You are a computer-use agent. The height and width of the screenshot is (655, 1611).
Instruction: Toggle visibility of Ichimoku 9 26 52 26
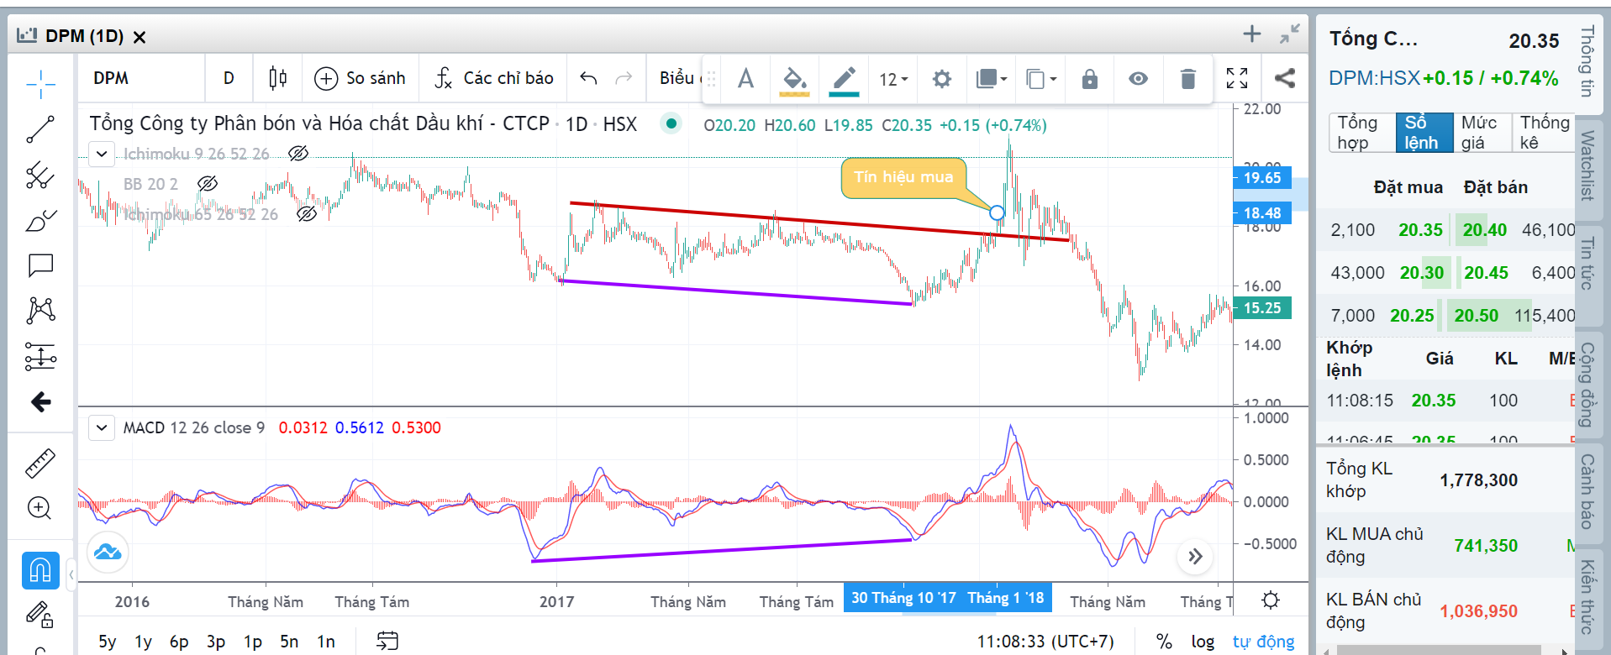coord(298,154)
